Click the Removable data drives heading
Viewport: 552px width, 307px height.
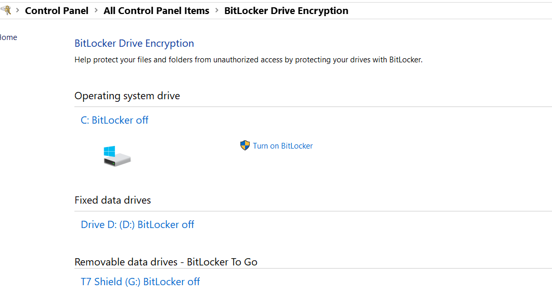[165, 262]
